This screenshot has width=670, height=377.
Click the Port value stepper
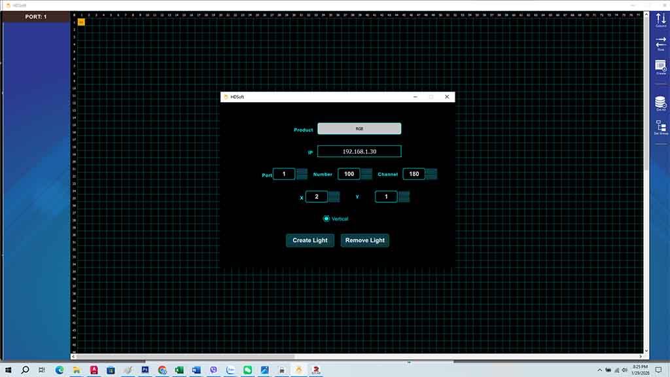[x=302, y=174]
